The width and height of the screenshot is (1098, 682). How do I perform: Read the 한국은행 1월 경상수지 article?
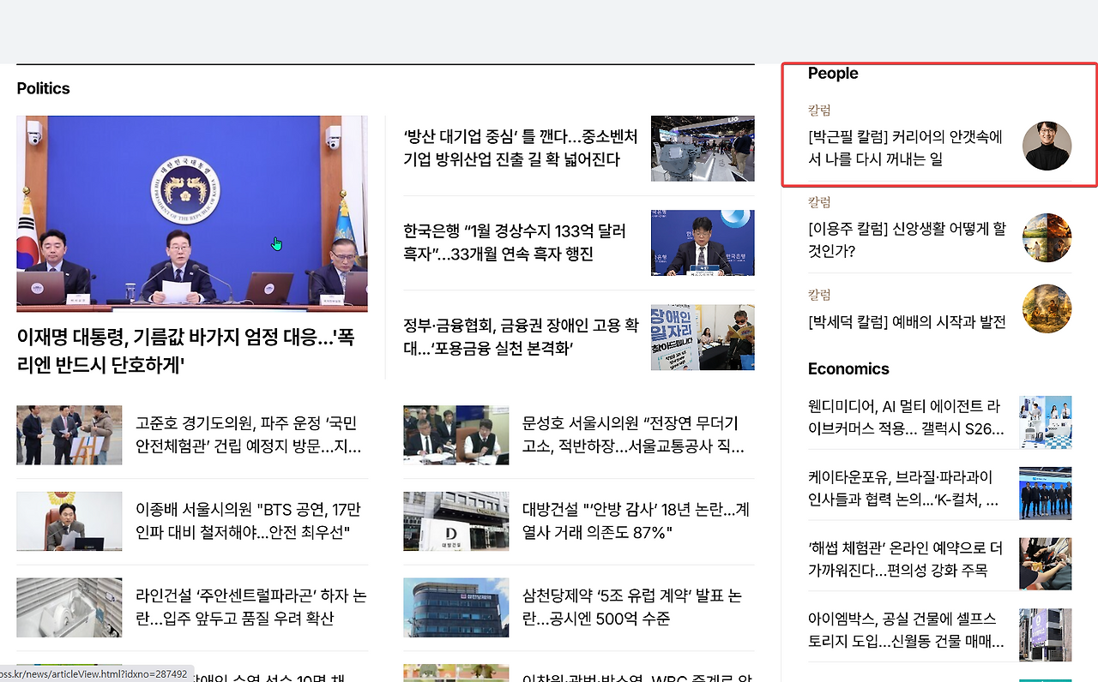[x=515, y=242]
